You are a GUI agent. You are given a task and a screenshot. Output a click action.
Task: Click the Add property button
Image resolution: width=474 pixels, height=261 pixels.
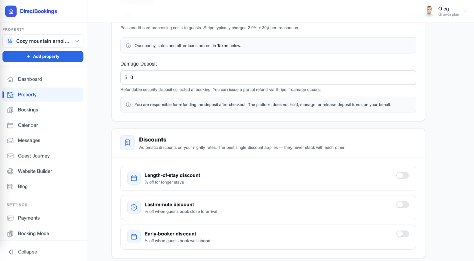tap(43, 56)
